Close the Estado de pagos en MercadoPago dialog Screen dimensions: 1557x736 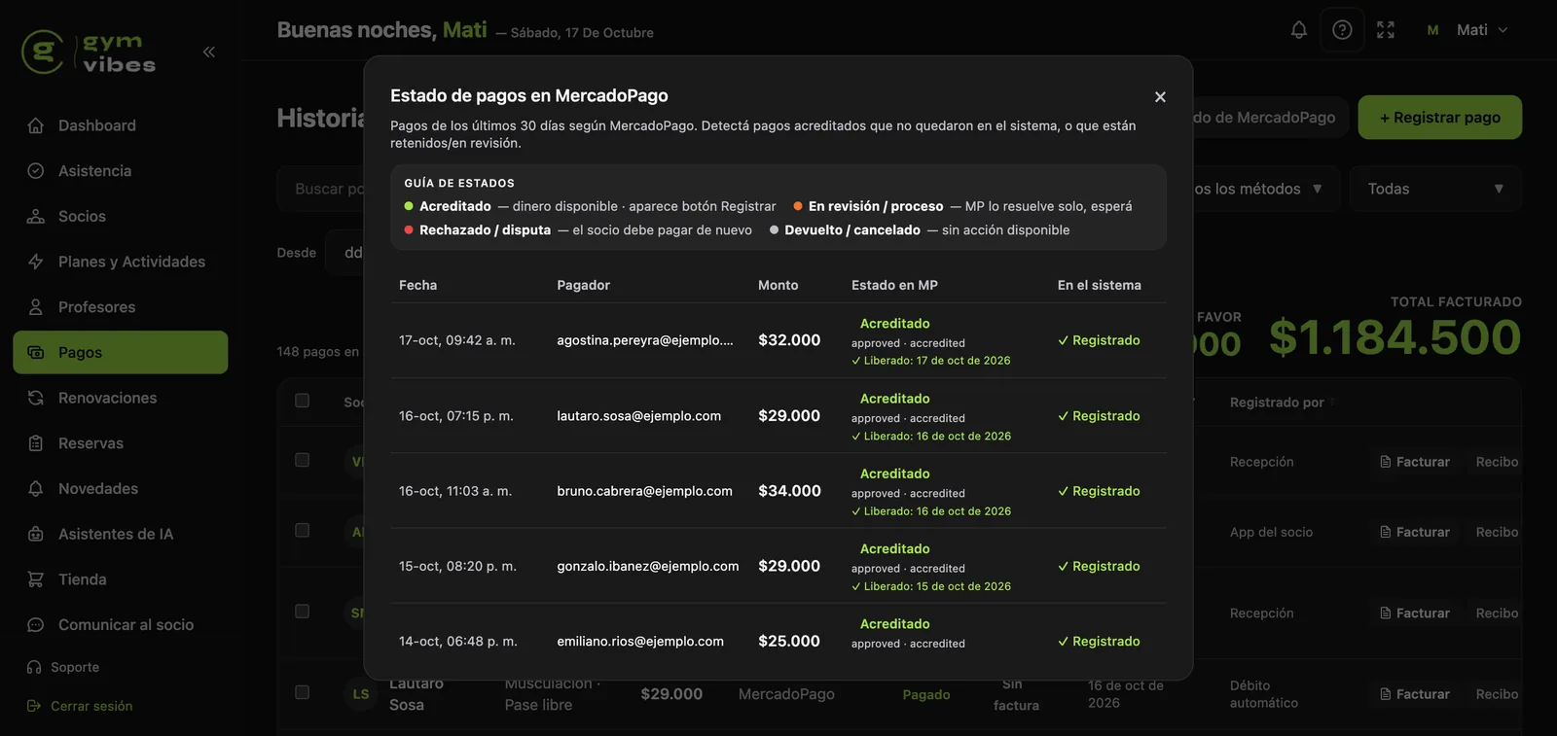[x=1160, y=97]
